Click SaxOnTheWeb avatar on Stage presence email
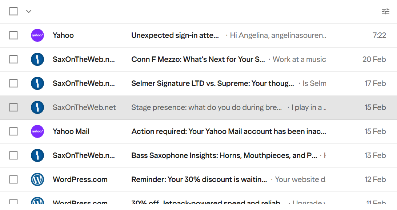This screenshot has height=210, width=397. click(37, 107)
